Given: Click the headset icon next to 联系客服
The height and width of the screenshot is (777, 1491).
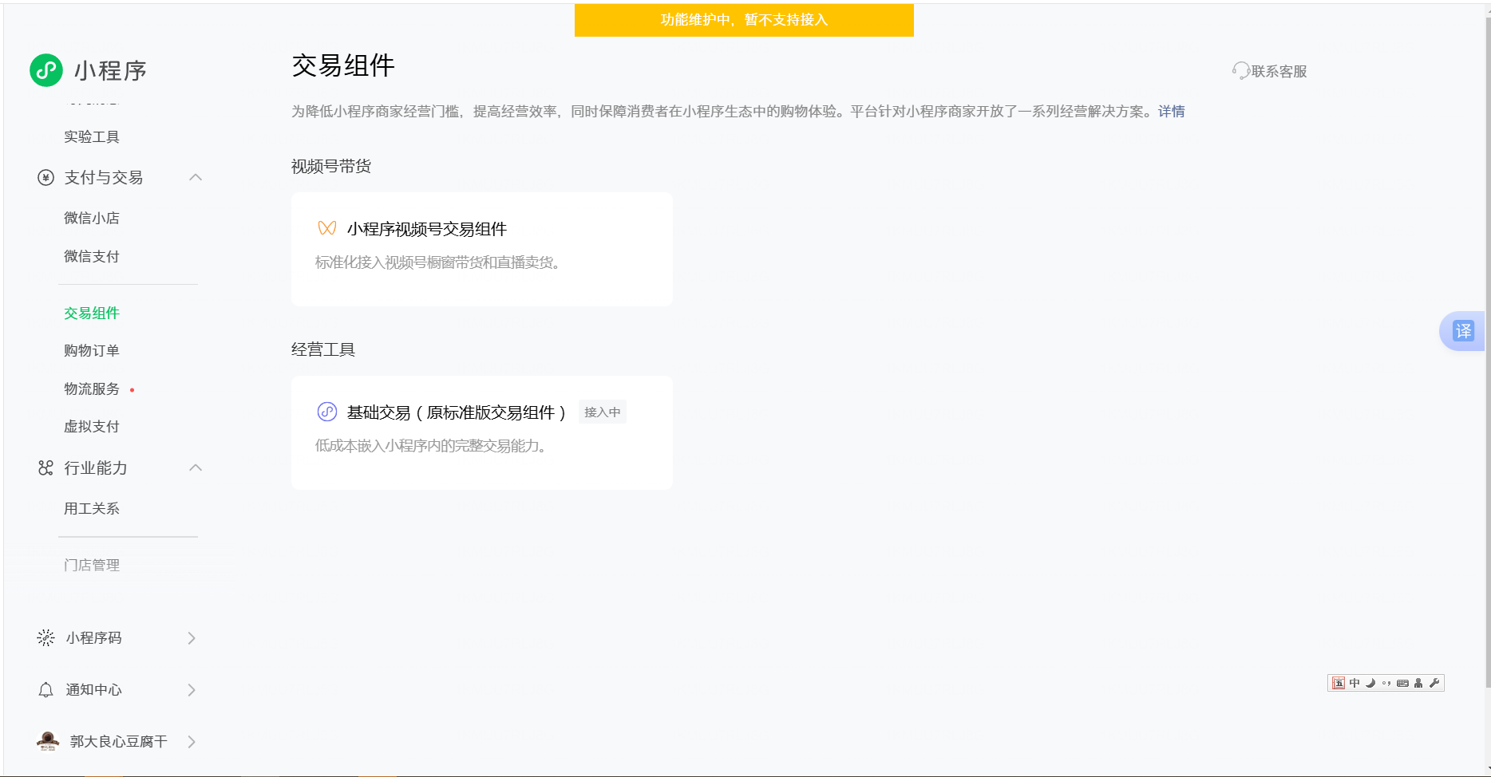Looking at the screenshot, I should tap(1240, 71).
